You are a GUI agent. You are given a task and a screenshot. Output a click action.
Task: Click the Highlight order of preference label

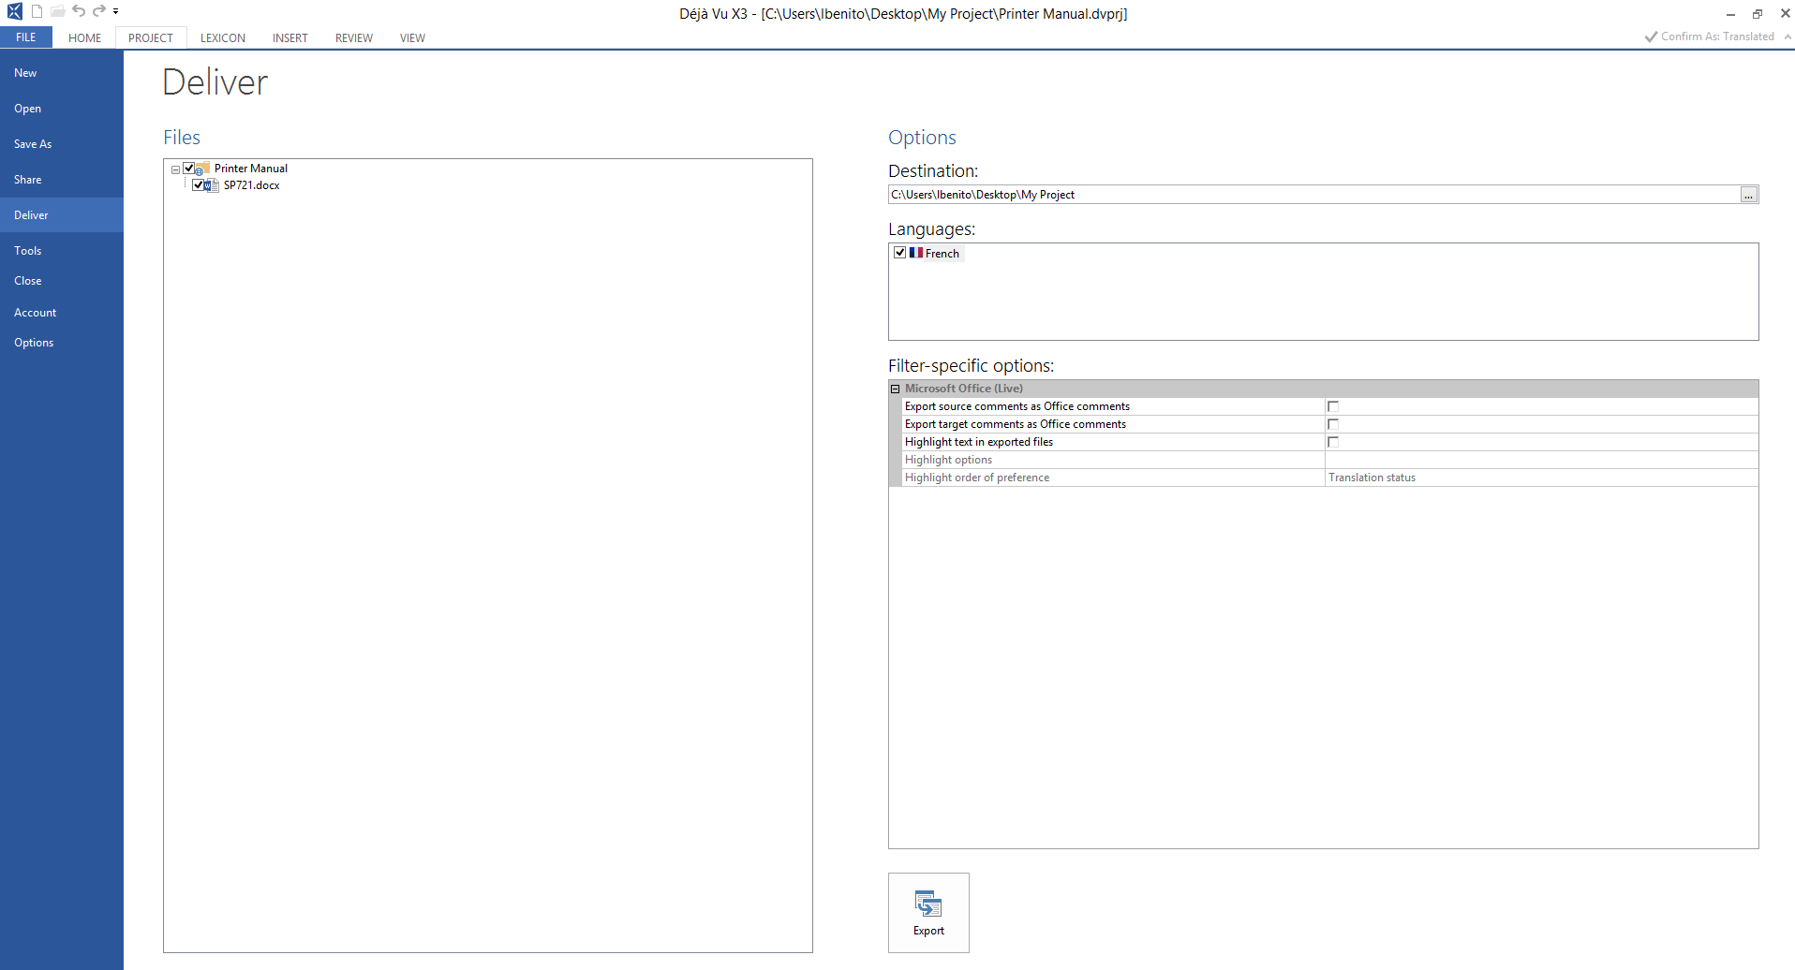click(977, 478)
